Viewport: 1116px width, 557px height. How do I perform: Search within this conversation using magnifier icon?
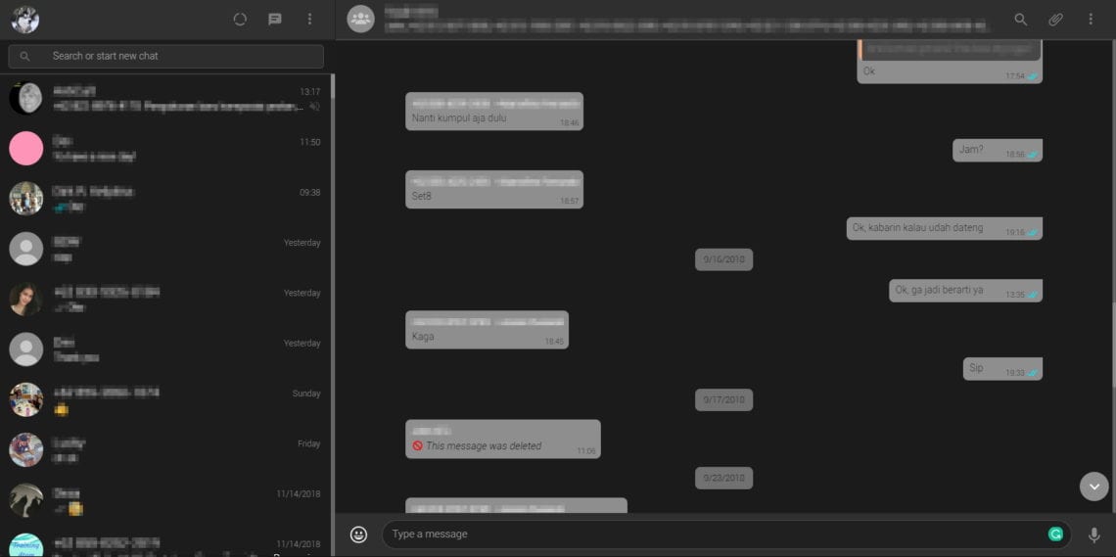click(1021, 20)
